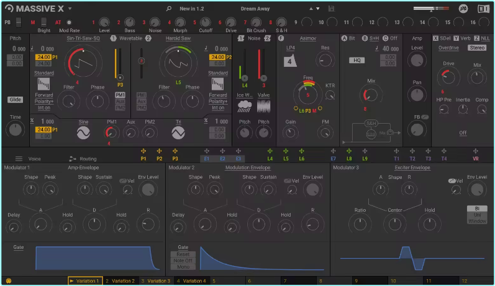495x286 pixels.
Task: Grab the P3 modulation drag handle
Action: 175,151
